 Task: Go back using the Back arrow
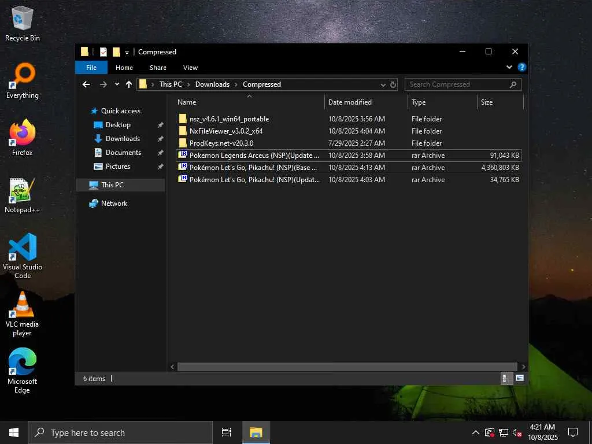click(x=87, y=84)
